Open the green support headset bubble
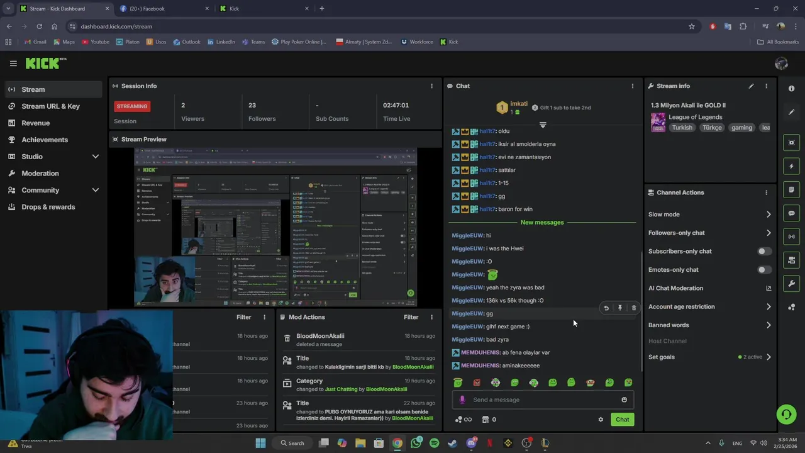The image size is (805, 453). pos(786,414)
